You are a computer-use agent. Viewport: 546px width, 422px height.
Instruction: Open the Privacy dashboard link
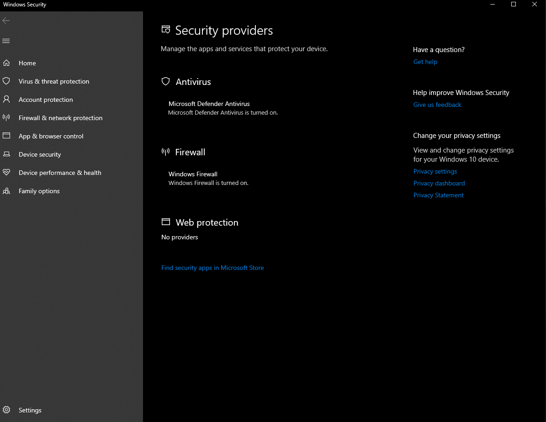pos(439,183)
